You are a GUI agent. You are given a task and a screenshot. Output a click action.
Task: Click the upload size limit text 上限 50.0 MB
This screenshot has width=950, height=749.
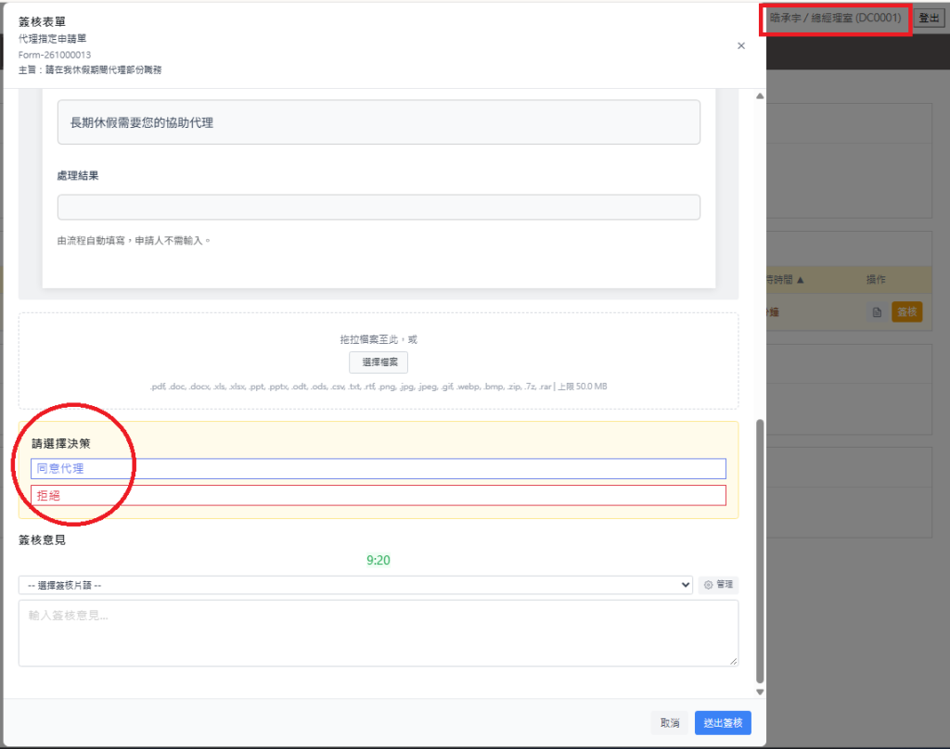click(583, 387)
